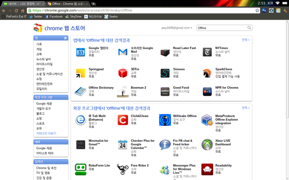
Task: Open the Minimalist for Gmail icon
Action: pyautogui.click(x=80, y=145)
